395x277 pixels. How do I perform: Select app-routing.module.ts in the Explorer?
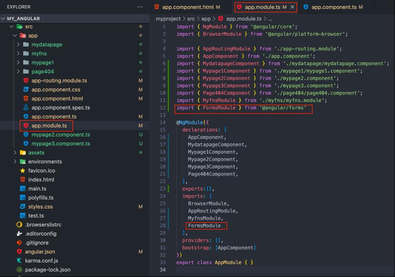55,81
